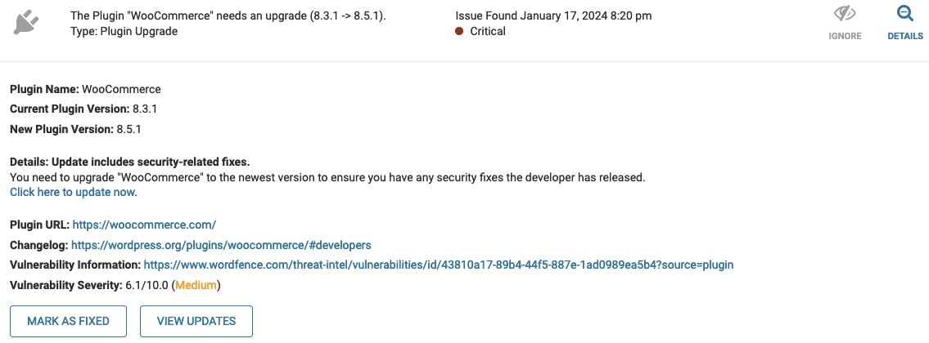Viewport: 929px width, 343px height.
Task: Click the WooCommerce upgrade issue title text
Action: [228, 16]
